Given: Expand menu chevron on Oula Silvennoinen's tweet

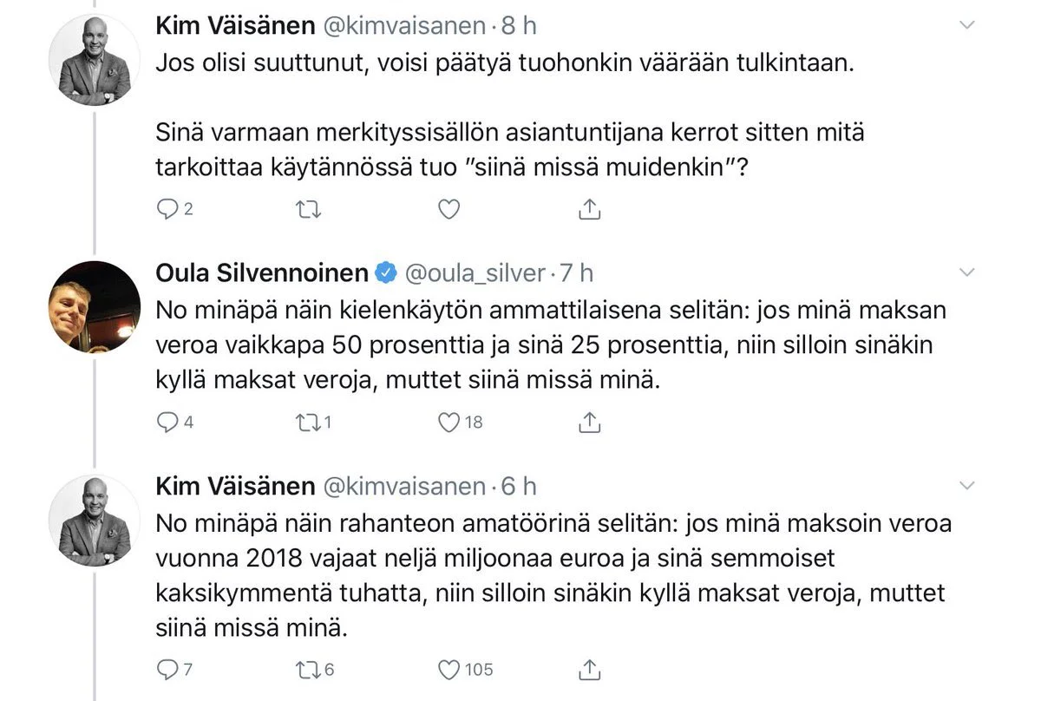Looking at the screenshot, I should (967, 273).
